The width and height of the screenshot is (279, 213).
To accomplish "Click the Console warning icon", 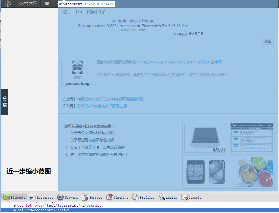I will [x=184, y=197].
